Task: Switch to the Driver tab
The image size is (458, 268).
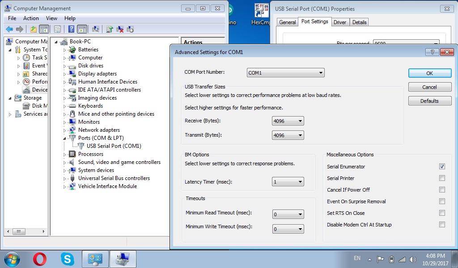Action: click(x=340, y=22)
